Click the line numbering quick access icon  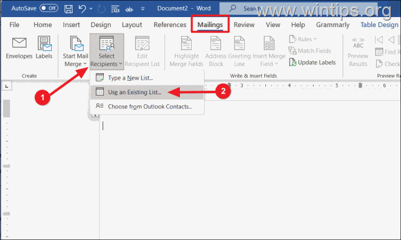pos(115,9)
